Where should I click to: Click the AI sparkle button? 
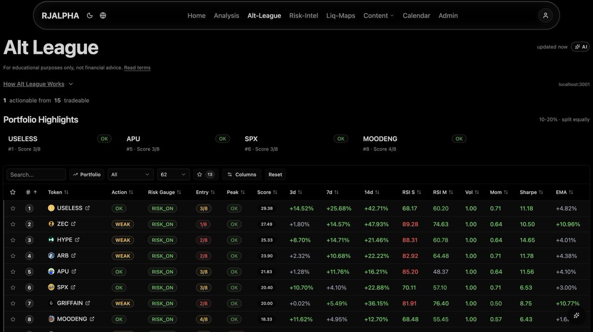point(580,47)
